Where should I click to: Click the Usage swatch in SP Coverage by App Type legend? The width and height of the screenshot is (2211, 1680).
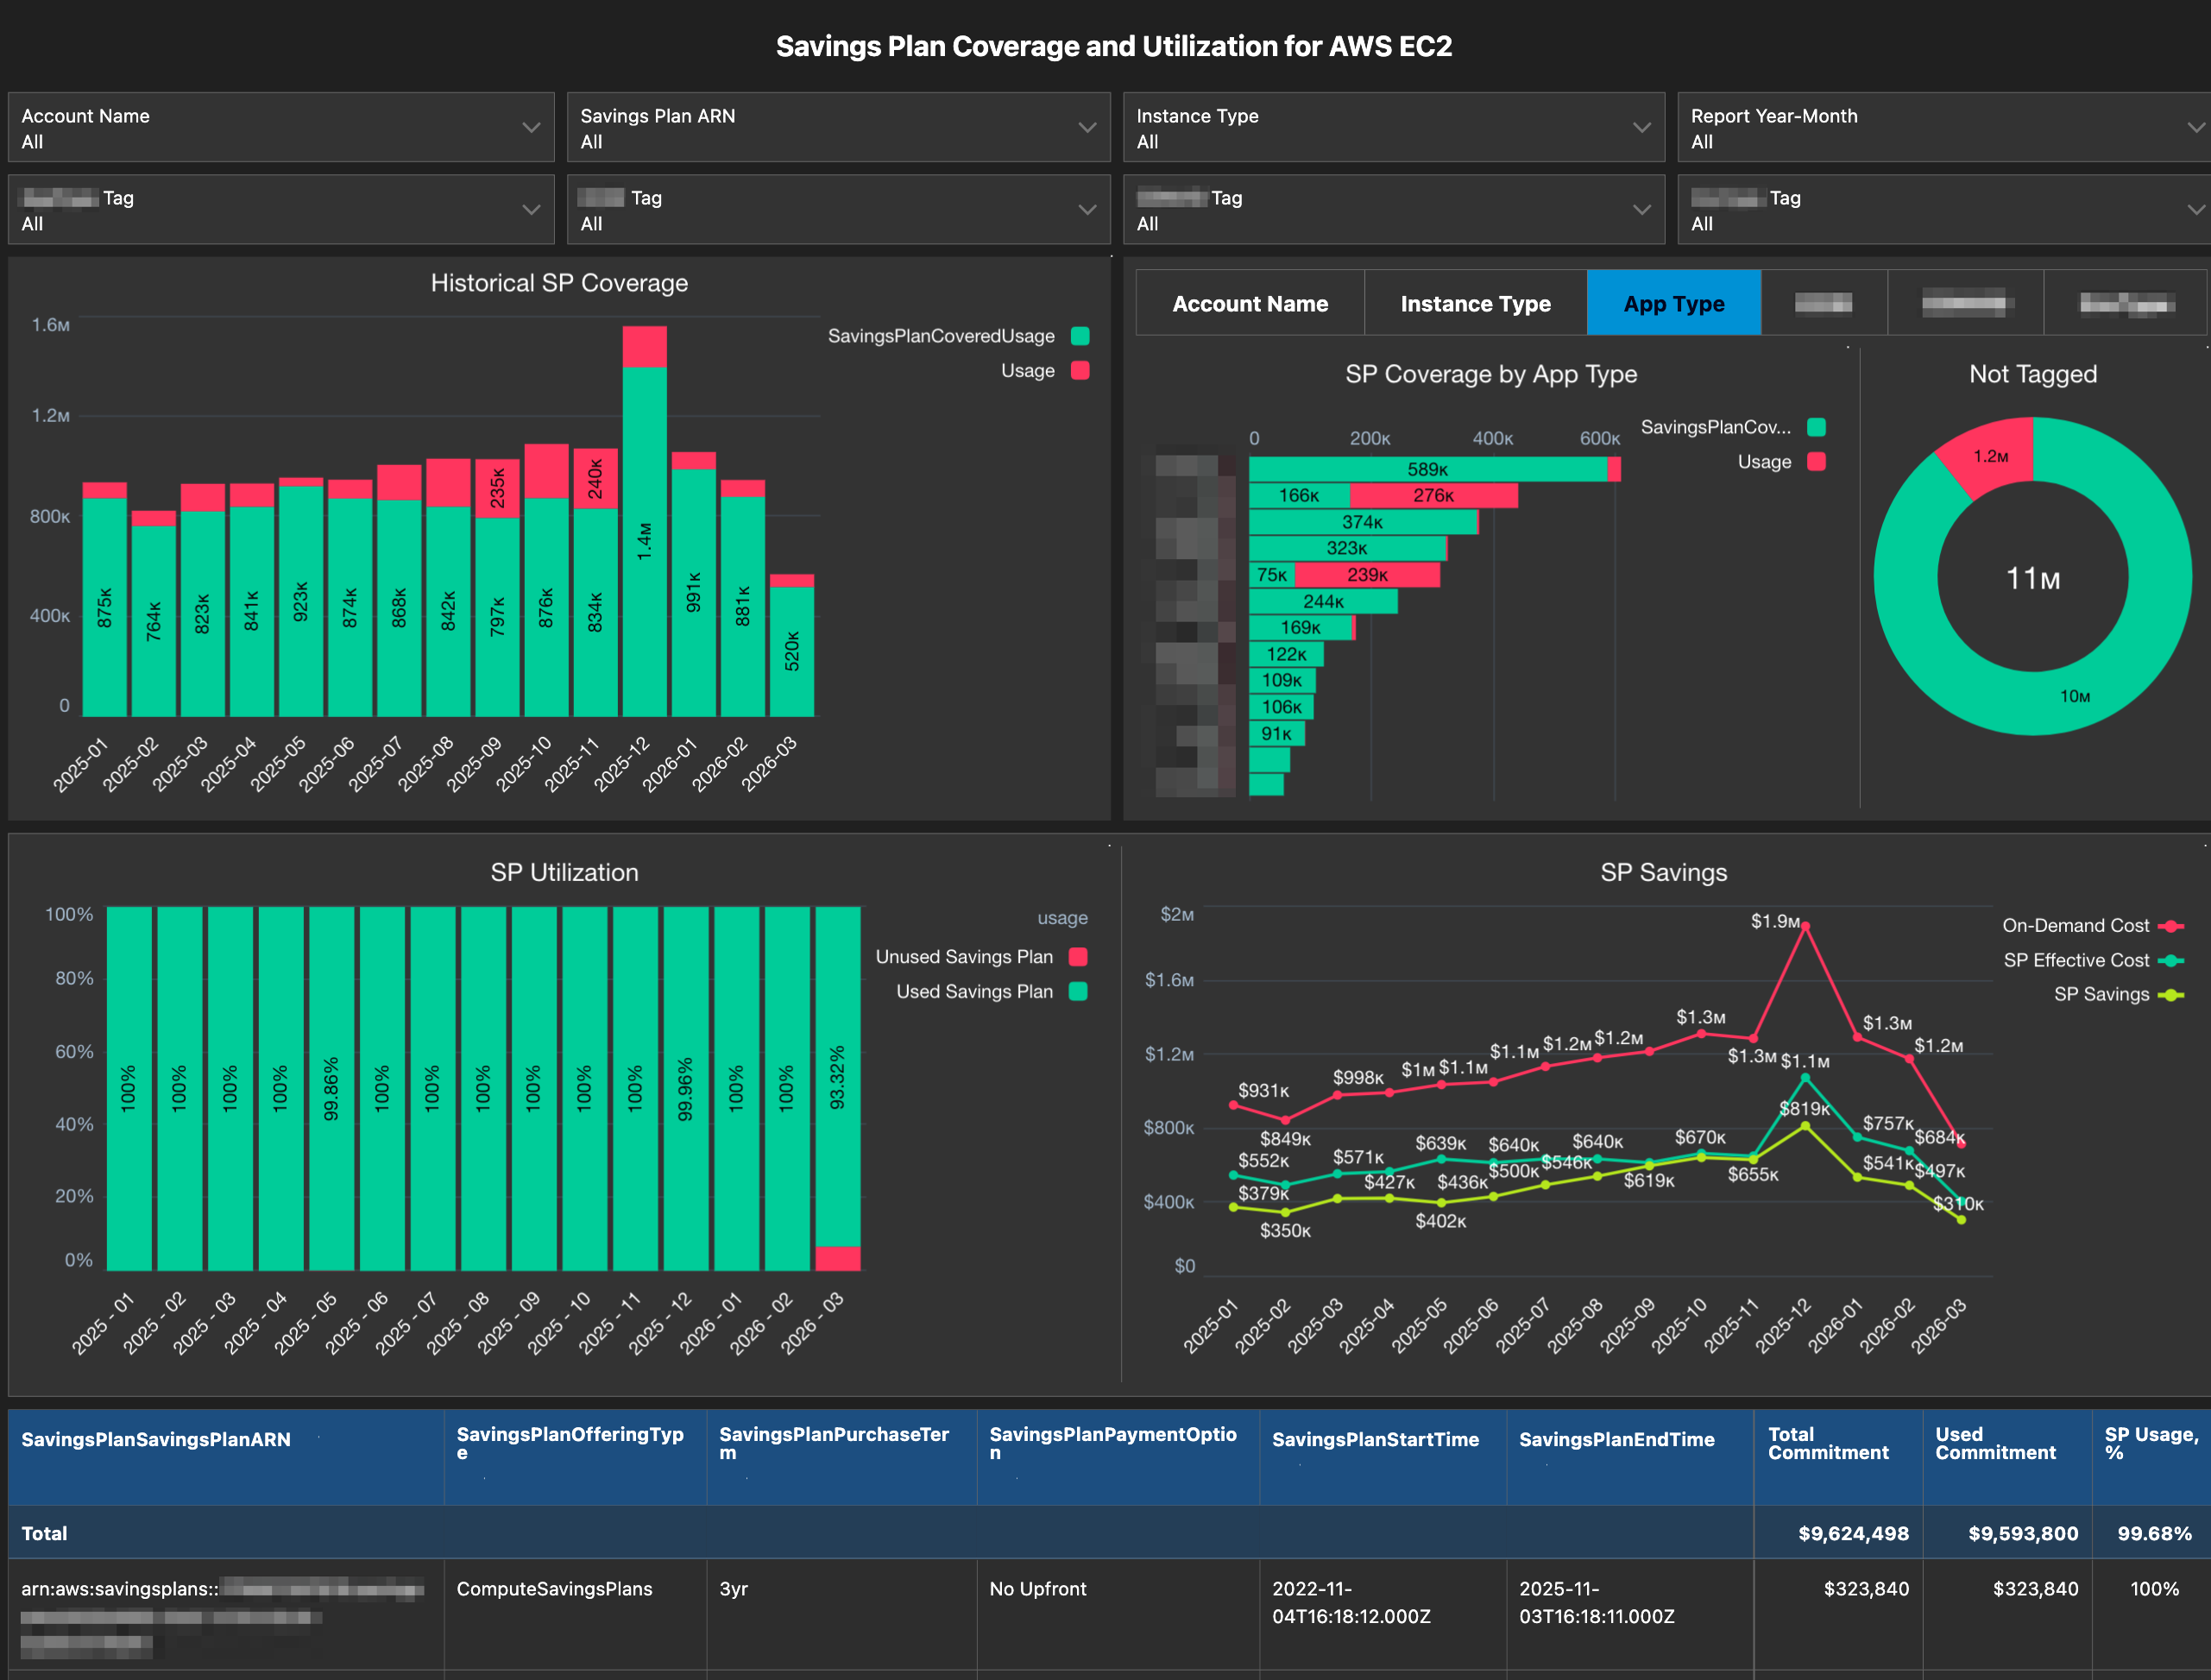click(1817, 461)
